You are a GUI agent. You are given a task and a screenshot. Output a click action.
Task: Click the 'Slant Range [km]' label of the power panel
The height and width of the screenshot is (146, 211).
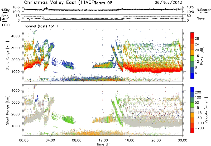pos(8,56)
